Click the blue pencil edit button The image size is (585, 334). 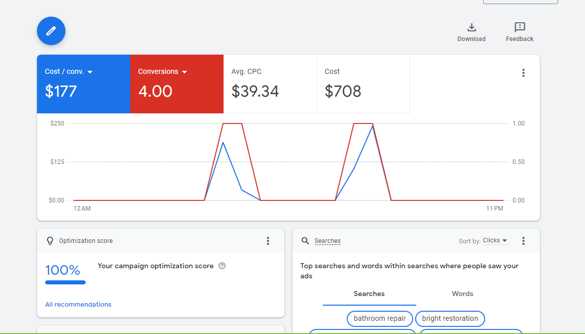click(51, 31)
